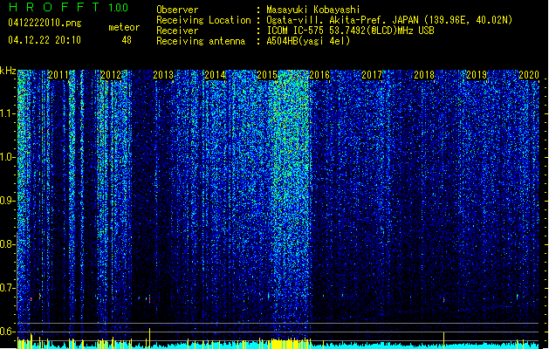Click the 'Receiving antenna' field label
Viewport: 549px width, 349px height.
click(201, 41)
